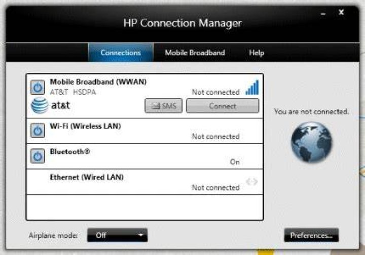The image size is (365, 255).
Task: Select the Ethernet (Wired LAN) label
Action: point(87,177)
